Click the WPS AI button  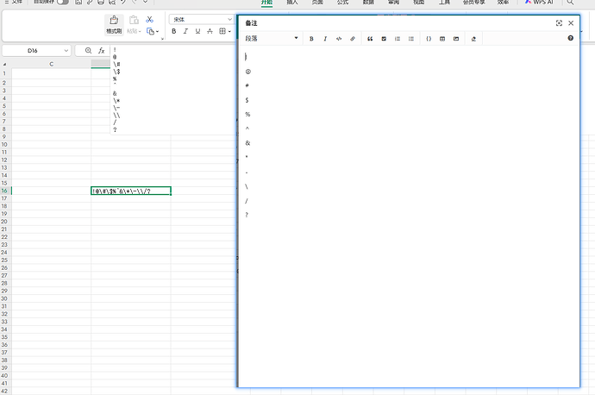pyautogui.click(x=539, y=3)
